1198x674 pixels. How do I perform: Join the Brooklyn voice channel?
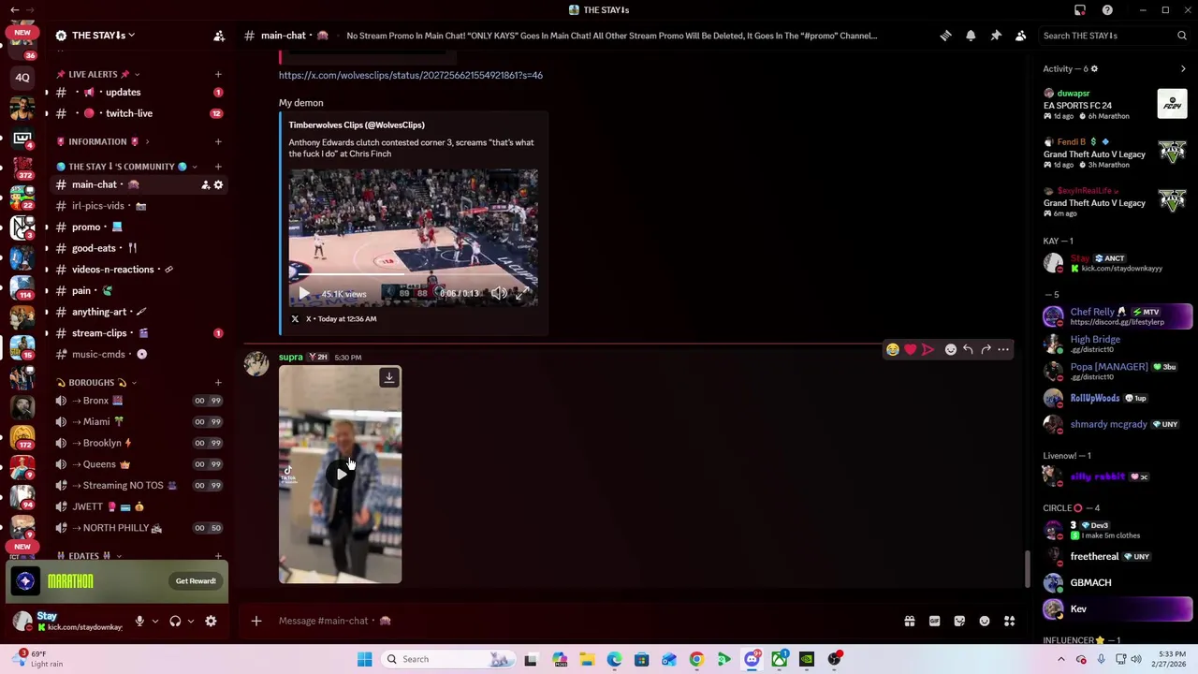(x=139, y=443)
